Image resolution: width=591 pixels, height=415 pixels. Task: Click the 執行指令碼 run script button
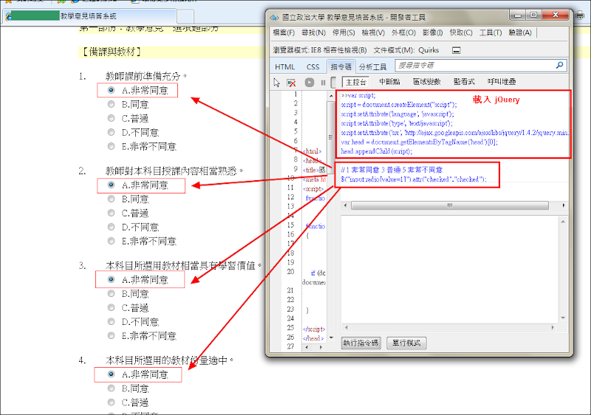(x=361, y=343)
